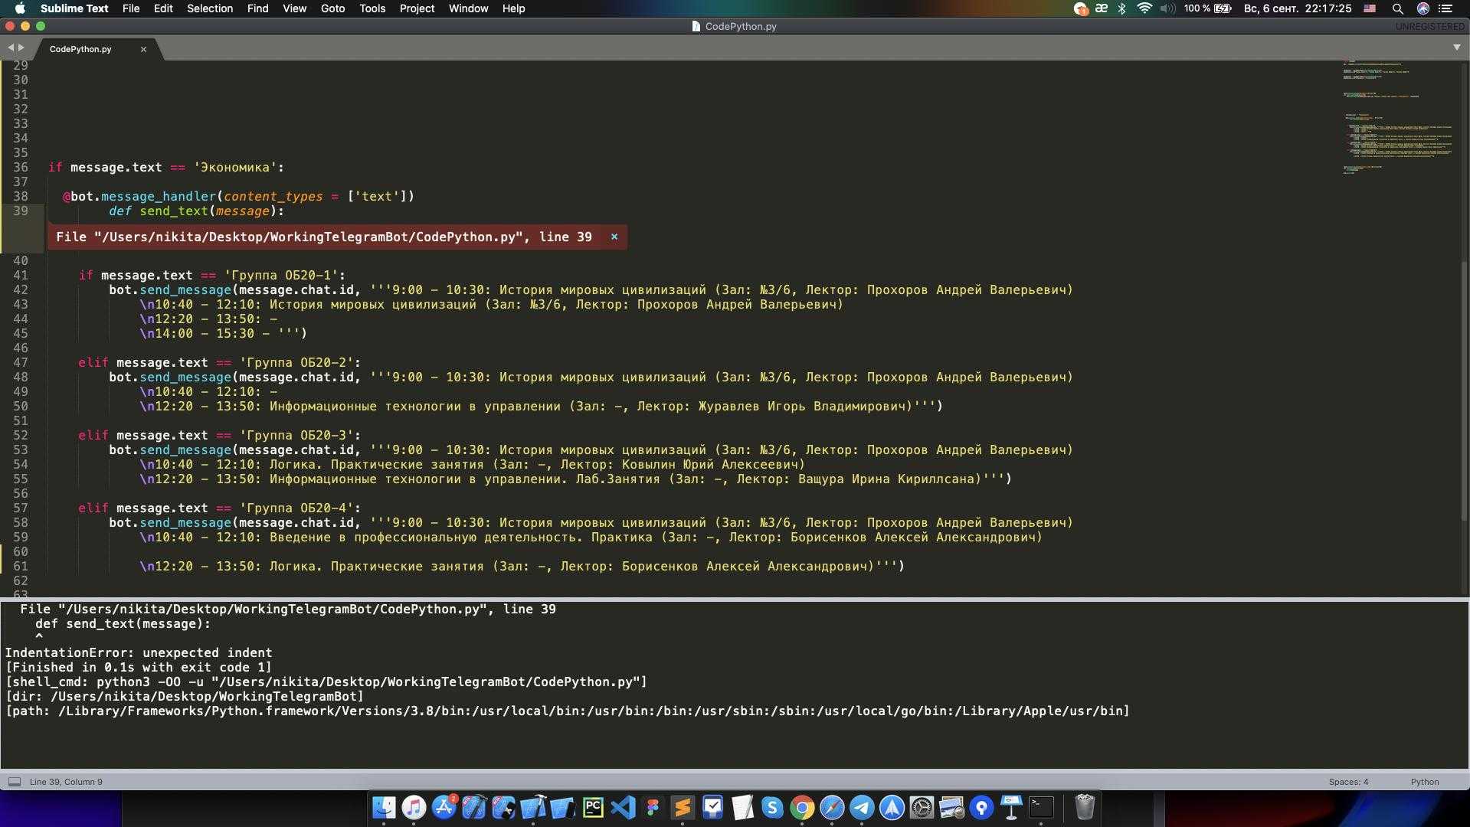The image size is (1470, 827).
Task: Click the 'Группа ОБ20-4' elif line
Action: pyautogui.click(x=219, y=508)
